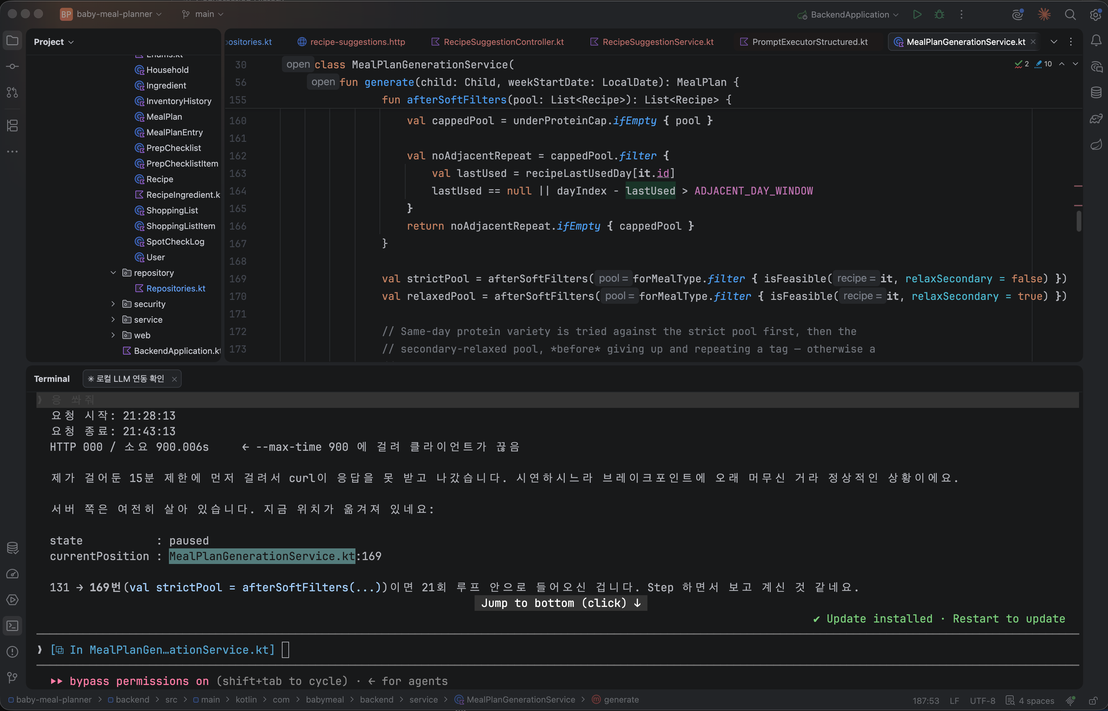Open IDE settings gear icon

point(1096,14)
